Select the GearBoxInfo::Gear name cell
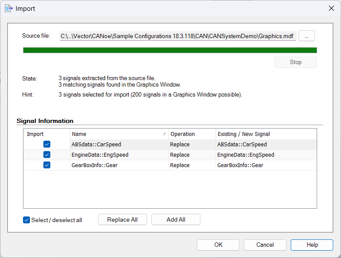Viewport: 341px width, 258px height. click(x=119, y=165)
